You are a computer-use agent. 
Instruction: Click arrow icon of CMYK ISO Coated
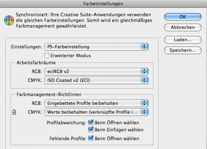tap(144, 81)
